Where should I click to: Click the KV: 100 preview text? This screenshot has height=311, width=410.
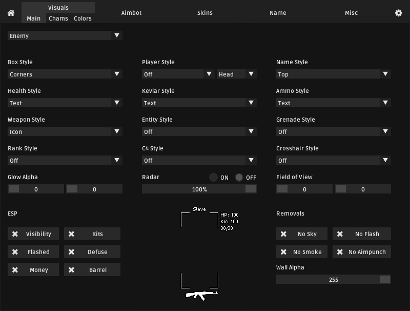[x=229, y=222]
